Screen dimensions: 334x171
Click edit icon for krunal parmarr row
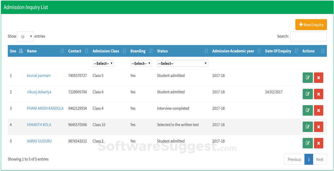click(308, 78)
